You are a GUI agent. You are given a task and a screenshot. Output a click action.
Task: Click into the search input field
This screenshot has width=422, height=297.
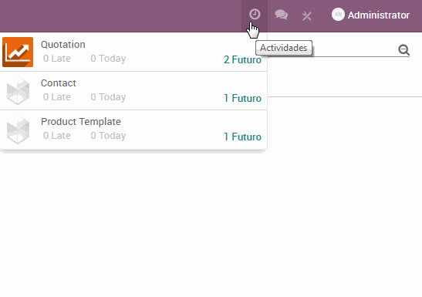[x=354, y=50]
